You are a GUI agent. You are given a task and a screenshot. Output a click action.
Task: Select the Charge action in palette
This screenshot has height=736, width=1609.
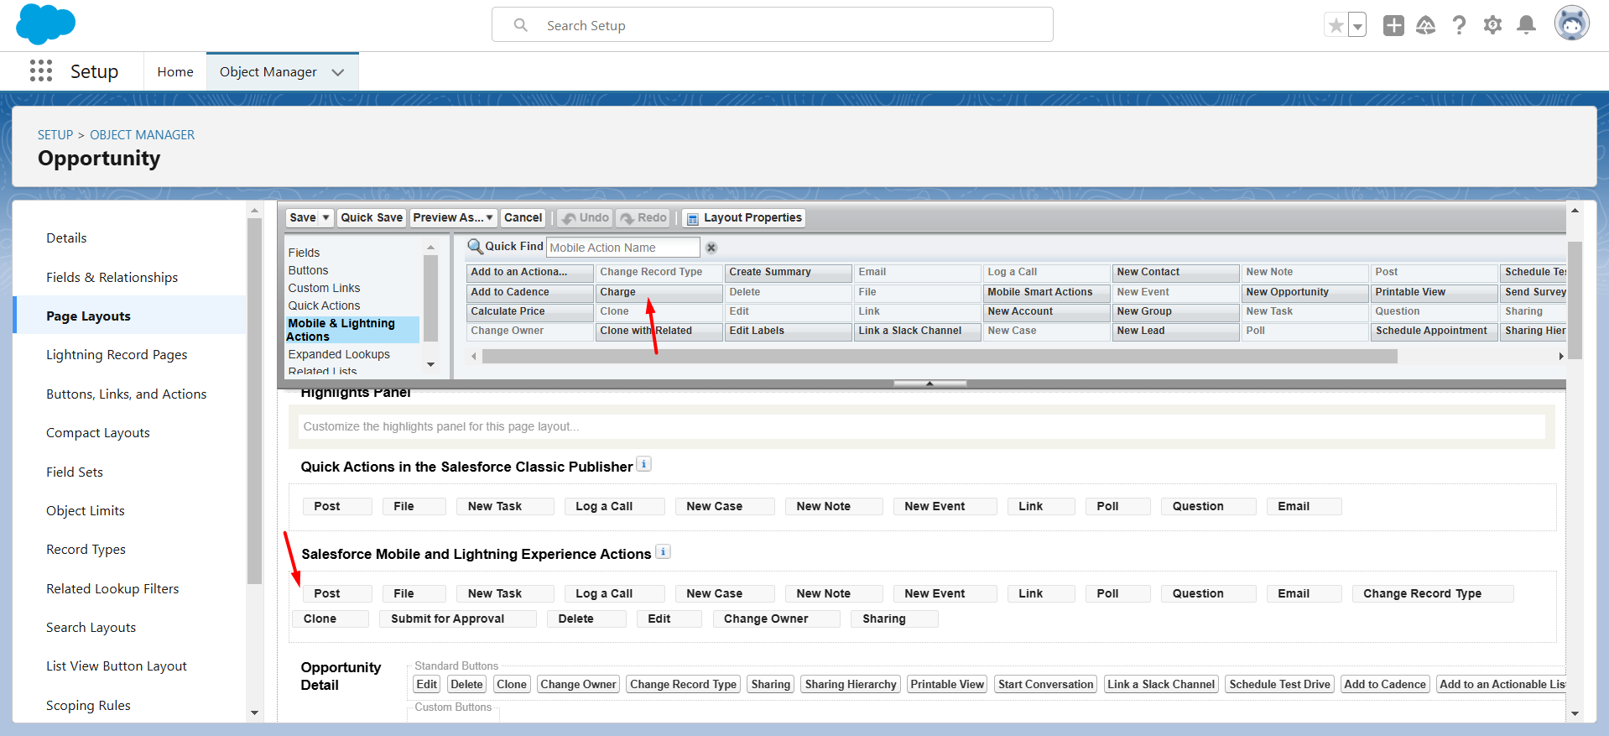(659, 292)
